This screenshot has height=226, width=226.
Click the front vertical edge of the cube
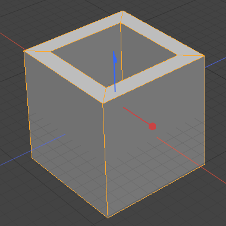pyautogui.click(x=105, y=160)
